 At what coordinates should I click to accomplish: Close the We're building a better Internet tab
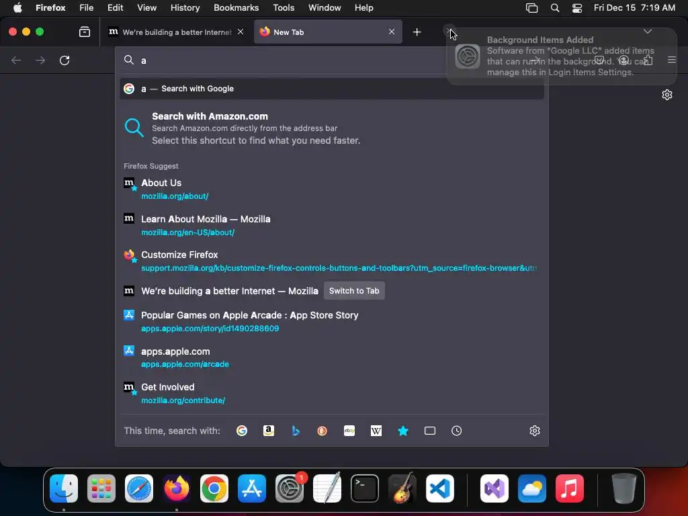click(241, 32)
